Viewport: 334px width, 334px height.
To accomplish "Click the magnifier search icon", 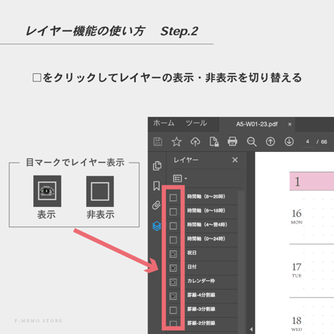I will coord(251,142).
